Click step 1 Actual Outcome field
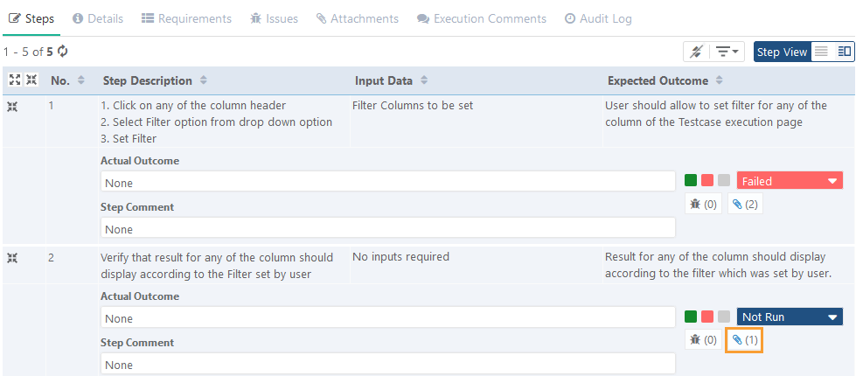This screenshot has height=376, width=856. point(387,182)
